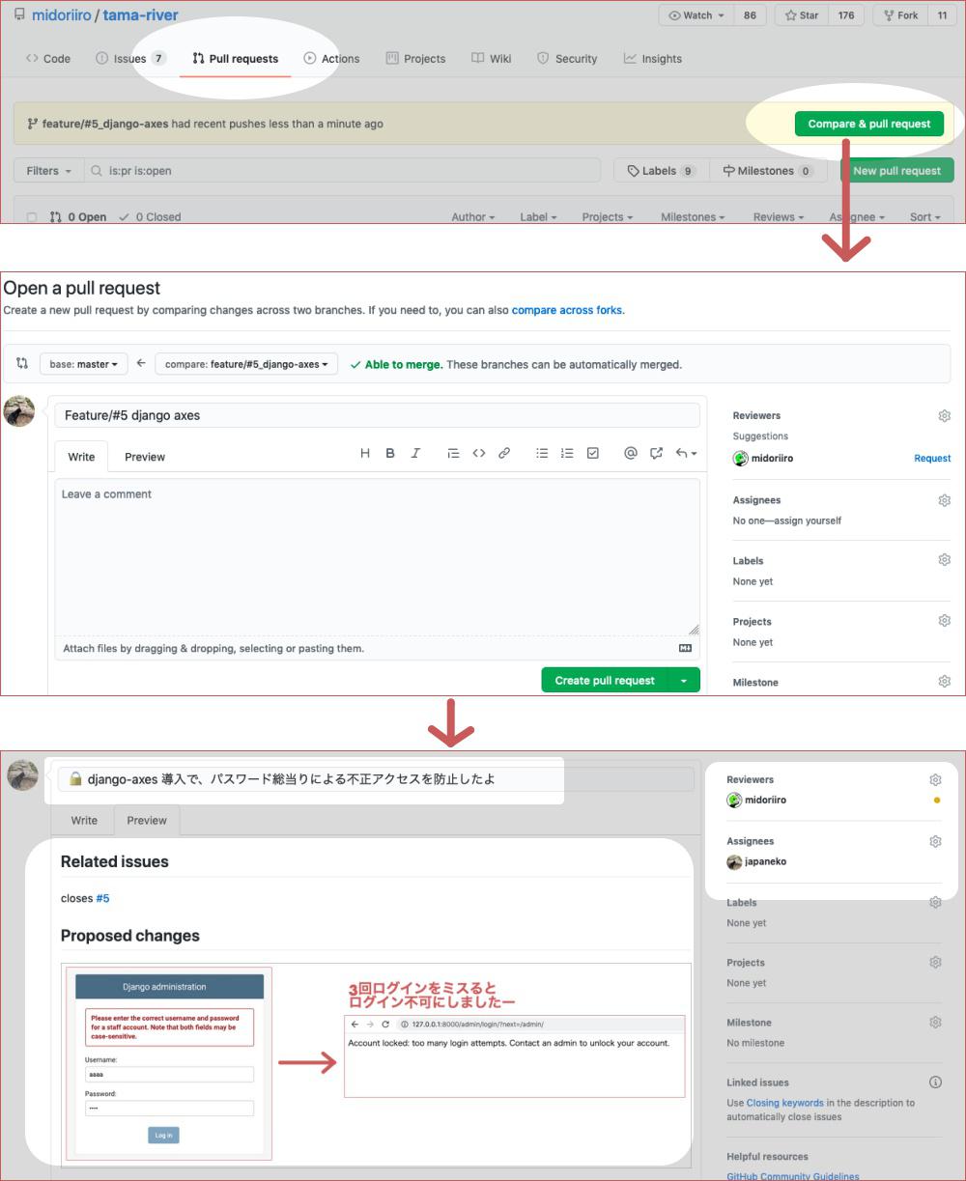Click Request next to midoriiro suggestion
The width and height of the screenshot is (966, 1181).
[932, 458]
